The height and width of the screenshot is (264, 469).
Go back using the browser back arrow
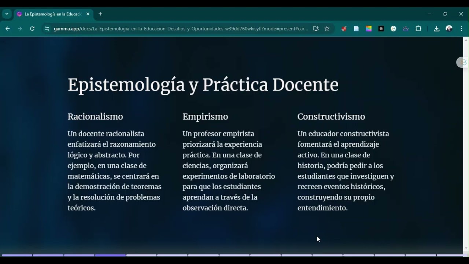click(7, 29)
